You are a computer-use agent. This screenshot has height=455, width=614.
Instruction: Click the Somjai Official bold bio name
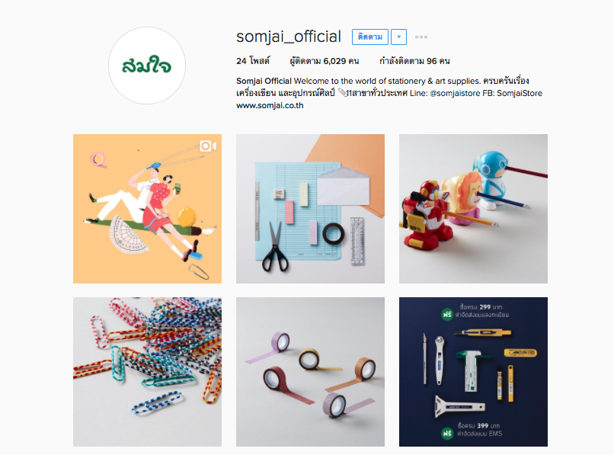point(264,81)
